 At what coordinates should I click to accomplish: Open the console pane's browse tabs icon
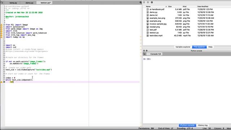(144, 54)
